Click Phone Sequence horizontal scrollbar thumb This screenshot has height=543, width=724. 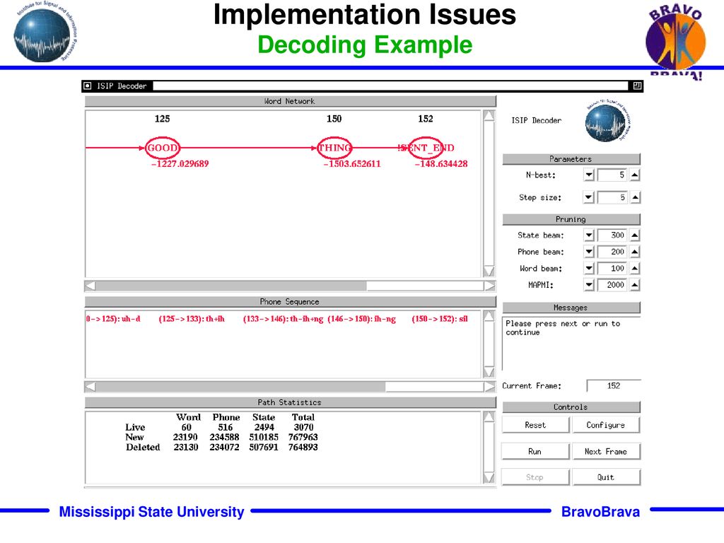[x=240, y=387]
